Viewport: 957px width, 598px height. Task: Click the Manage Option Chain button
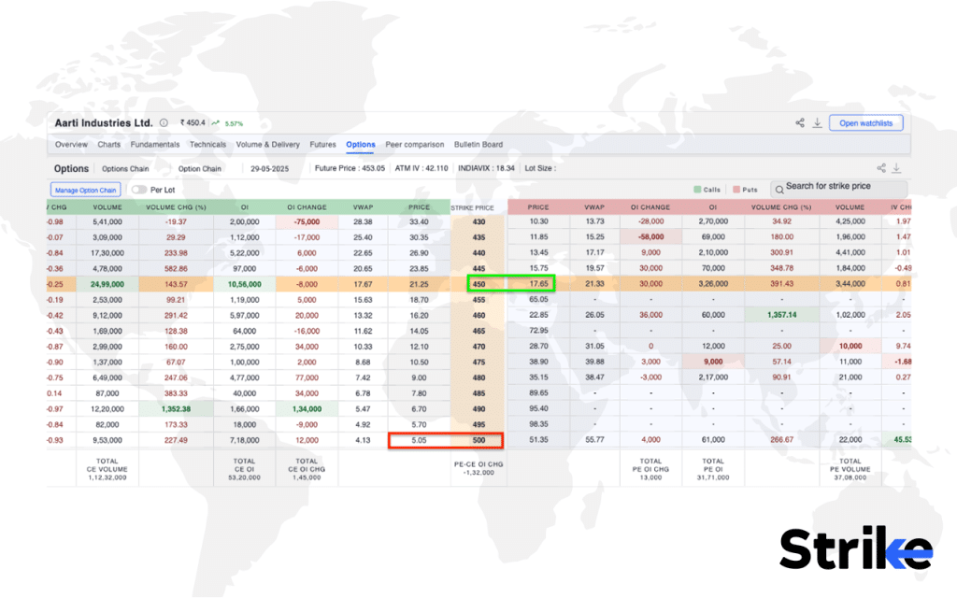click(x=85, y=190)
